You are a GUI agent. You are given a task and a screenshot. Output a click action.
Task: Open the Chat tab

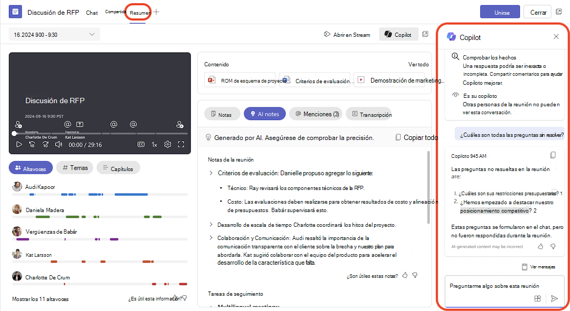pos(92,13)
